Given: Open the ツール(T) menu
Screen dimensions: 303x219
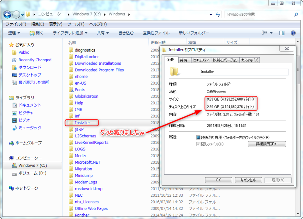Looking at the screenshot, I should 76,24.
